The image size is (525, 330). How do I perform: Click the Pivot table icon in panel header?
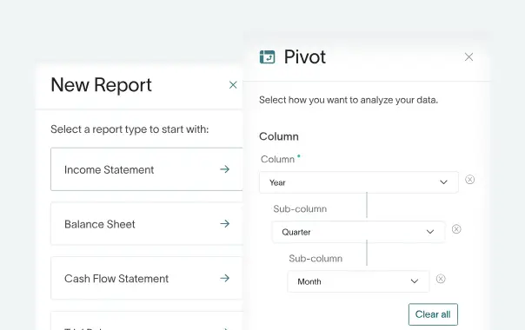pyautogui.click(x=267, y=57)
